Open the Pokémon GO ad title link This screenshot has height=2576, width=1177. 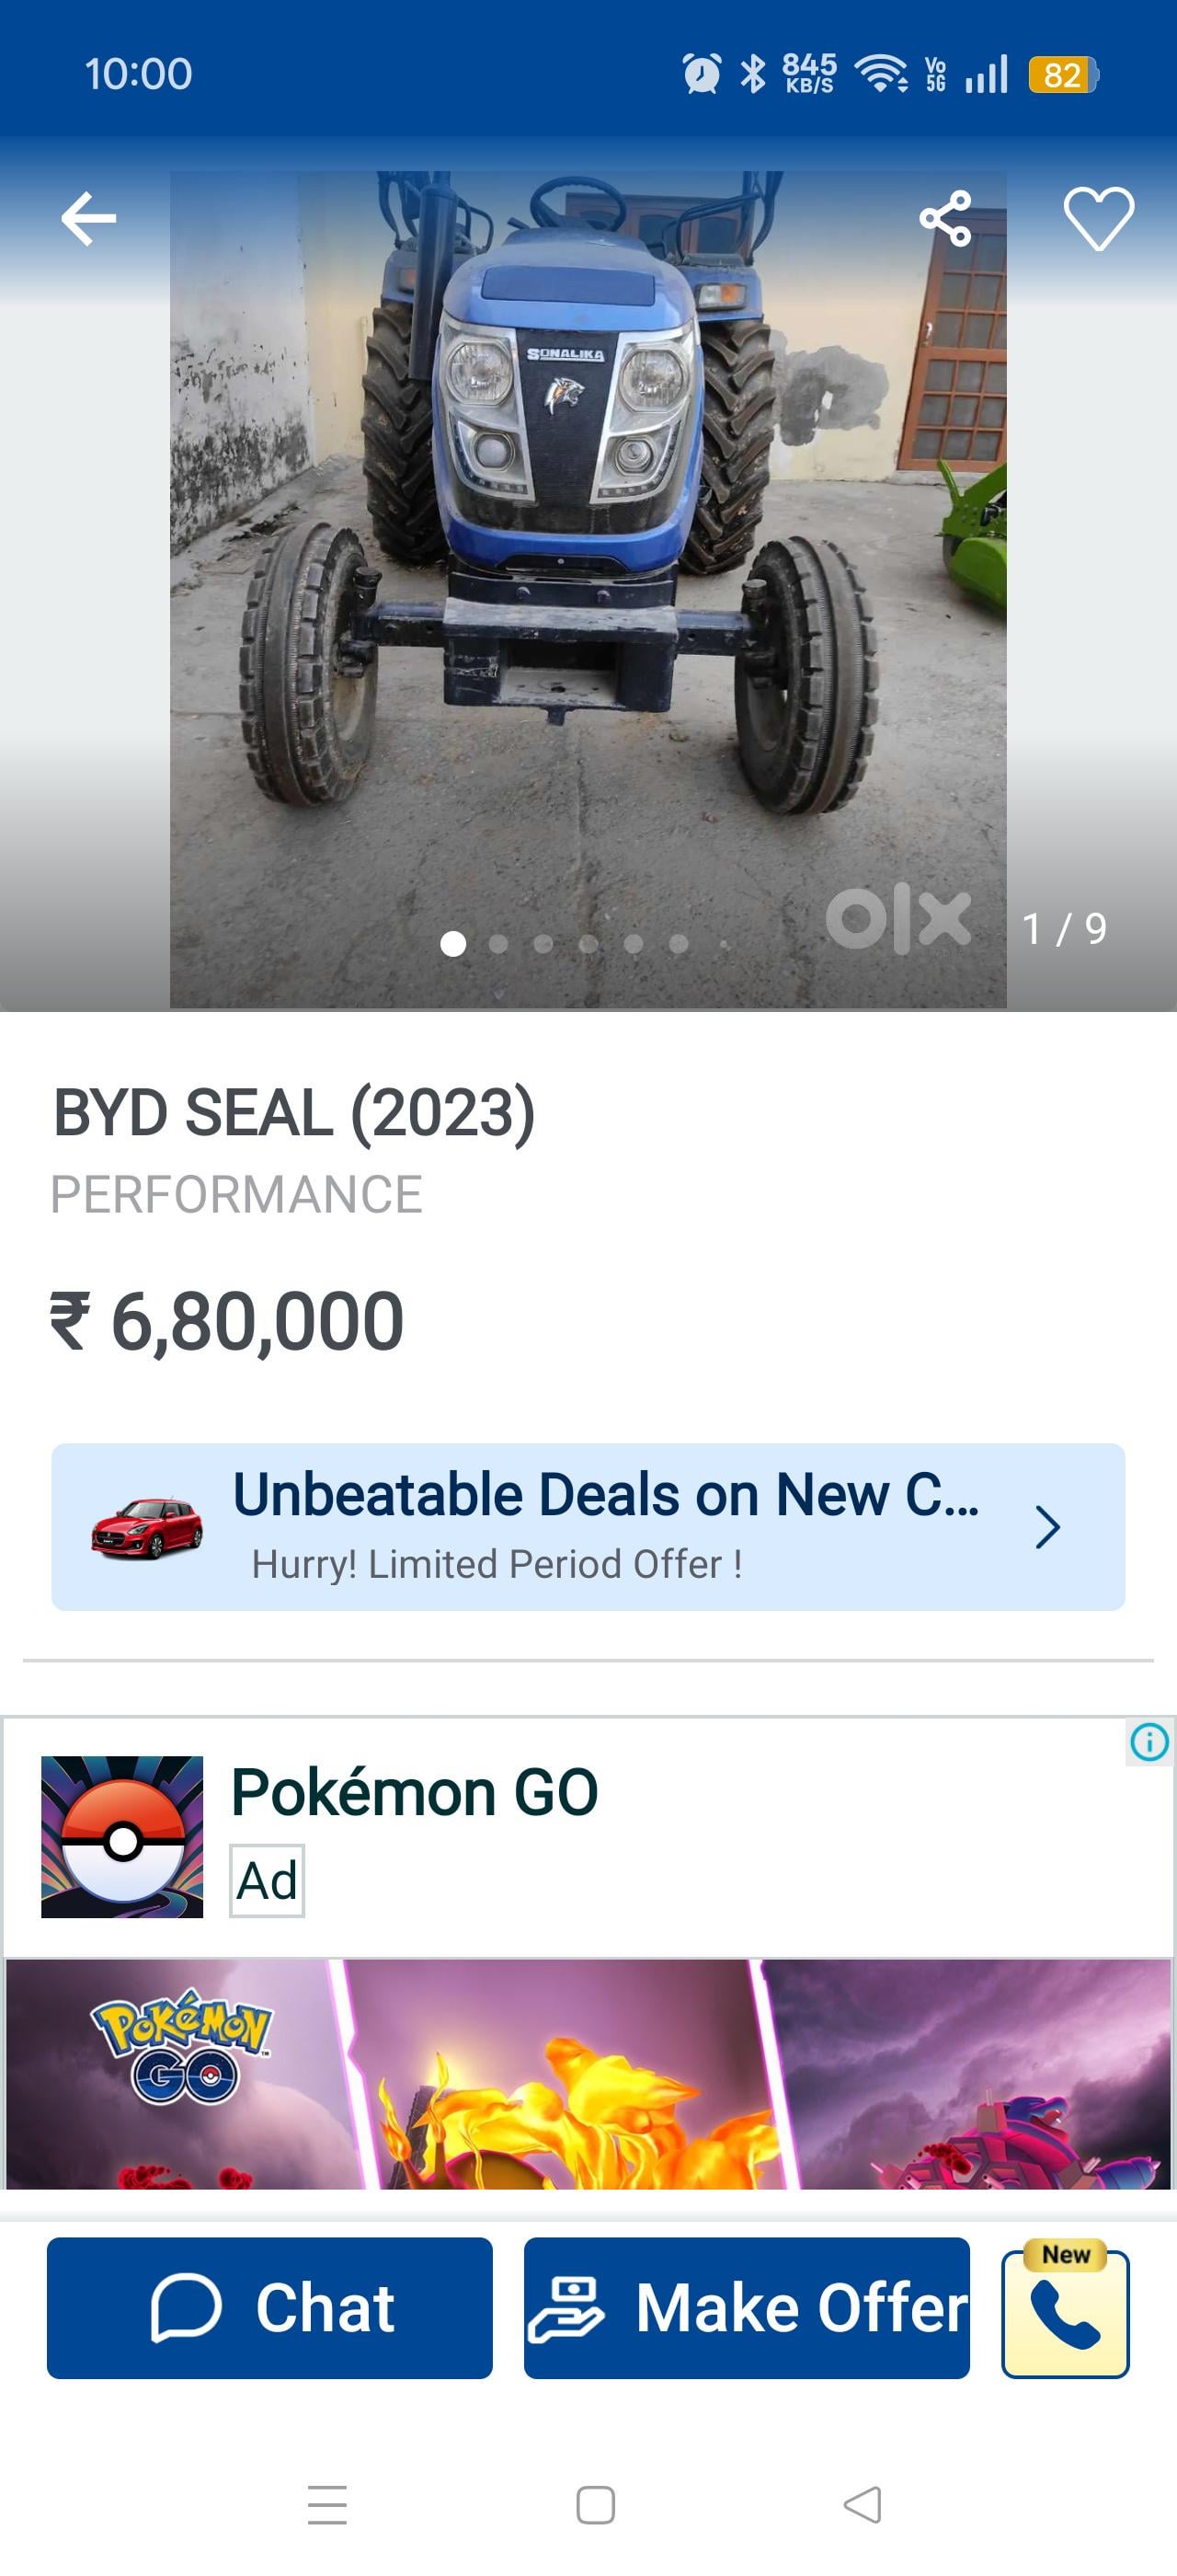point(415,1793)
